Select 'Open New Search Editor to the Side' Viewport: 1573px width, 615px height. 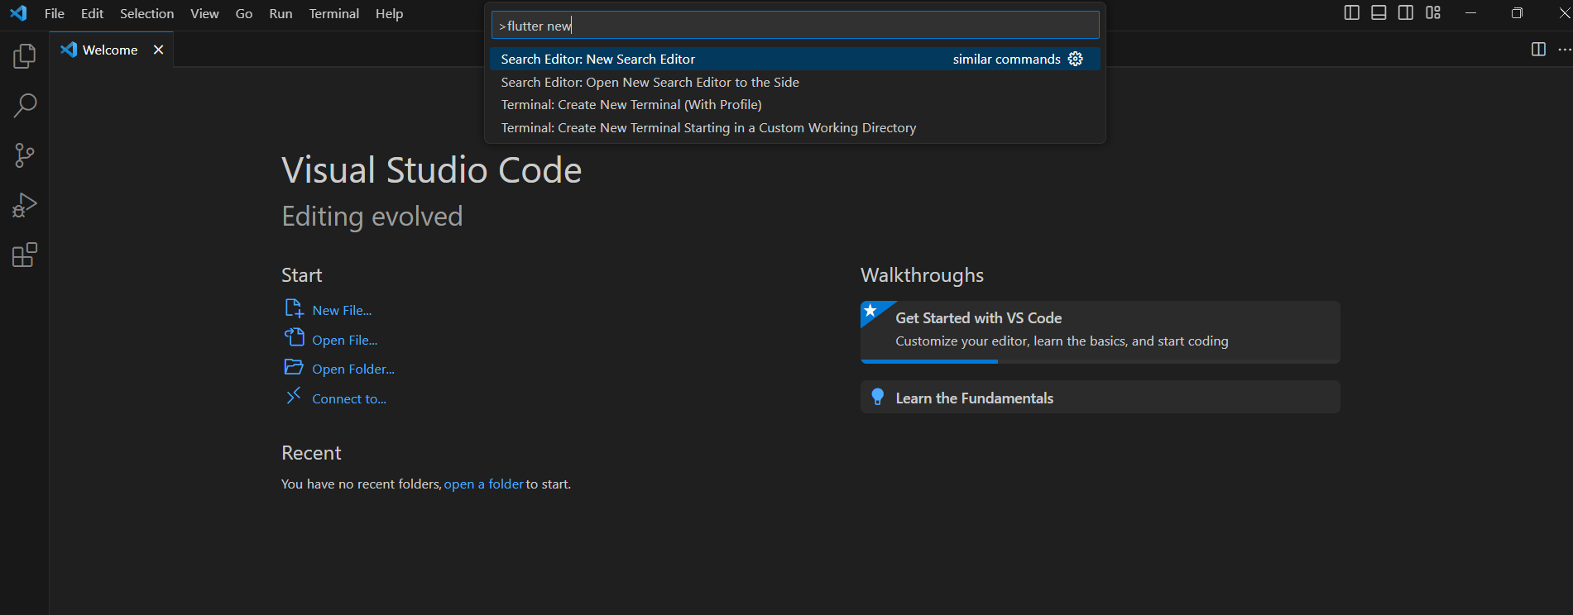click(795, 82)
